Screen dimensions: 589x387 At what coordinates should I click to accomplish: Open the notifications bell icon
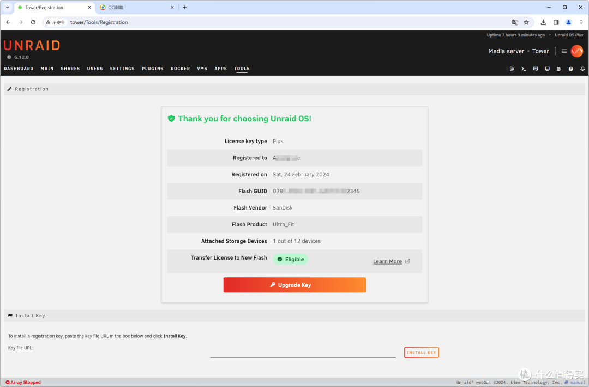point(582,69)
